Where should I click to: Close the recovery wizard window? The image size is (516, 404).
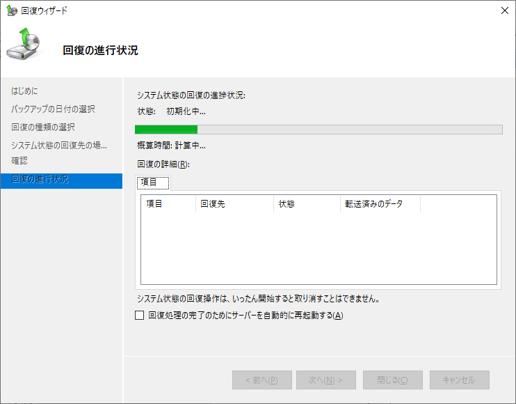tap(503, 10)
